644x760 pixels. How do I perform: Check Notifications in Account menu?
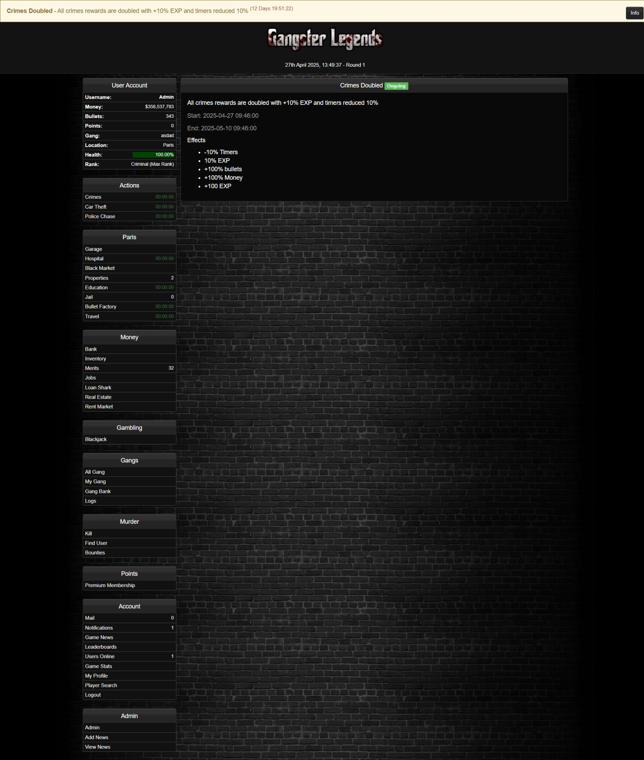click(x=99, y=628)
